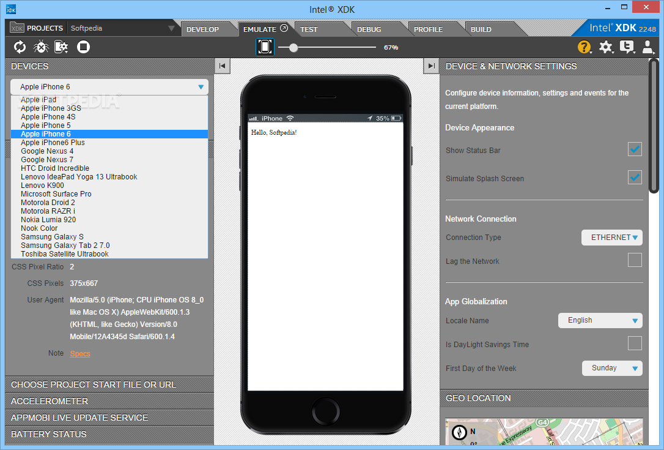Toggle Show Status Bar checkbox
664x450 pixels.
tap(635, 149)
